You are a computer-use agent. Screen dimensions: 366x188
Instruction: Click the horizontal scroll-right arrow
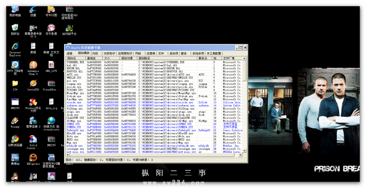pos(241,154)
